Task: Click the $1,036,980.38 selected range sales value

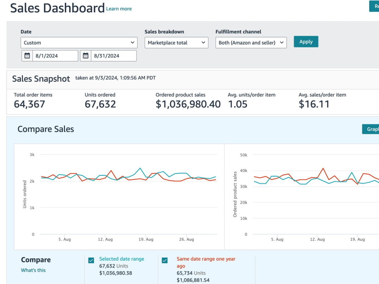Action: tap(116, 273)
